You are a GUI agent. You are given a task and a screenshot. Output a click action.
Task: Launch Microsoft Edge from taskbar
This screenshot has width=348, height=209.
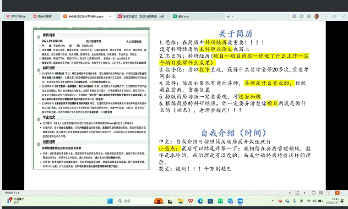click(200, 201)
